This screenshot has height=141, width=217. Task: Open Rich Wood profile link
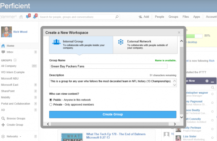coord(20,32)
